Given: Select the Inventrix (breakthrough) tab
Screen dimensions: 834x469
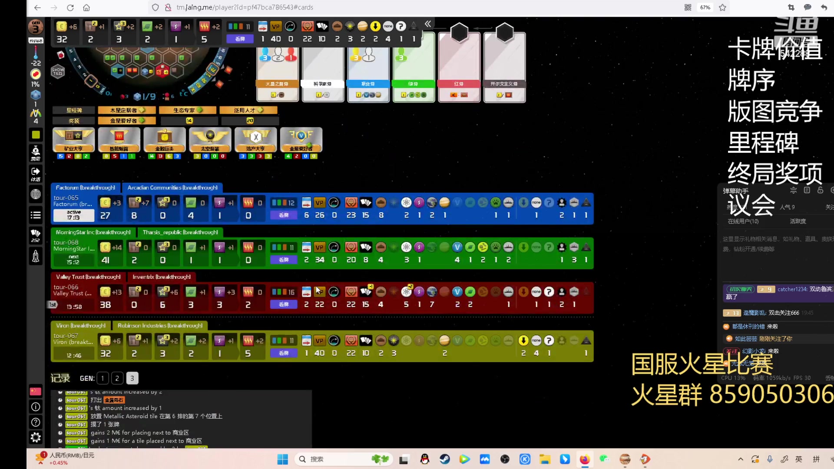Looking at the screenshot, I should click(x=162, y=277).
